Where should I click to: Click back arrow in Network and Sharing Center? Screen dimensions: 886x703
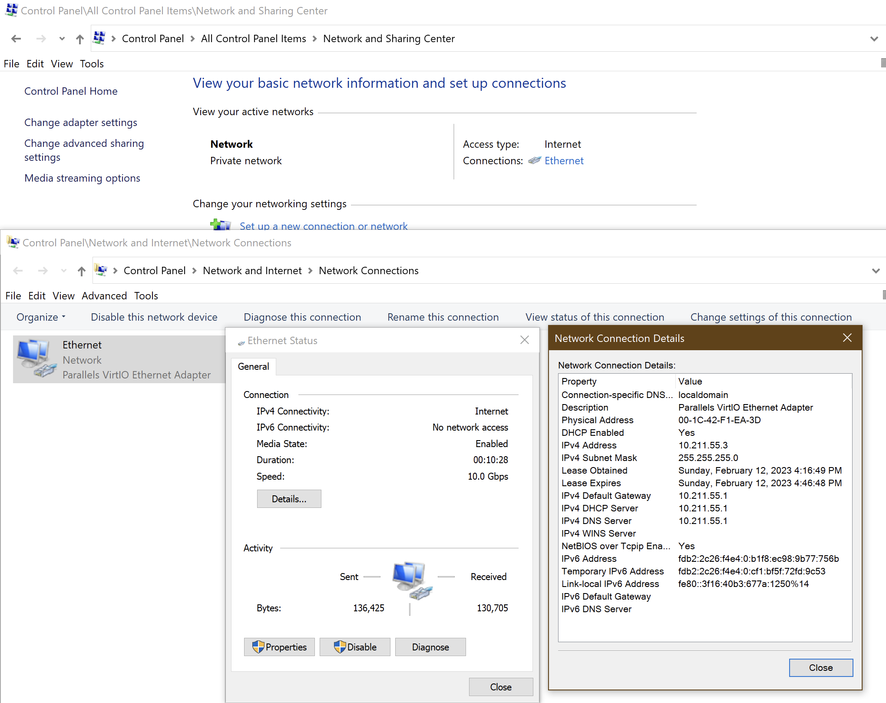[16, 39]
